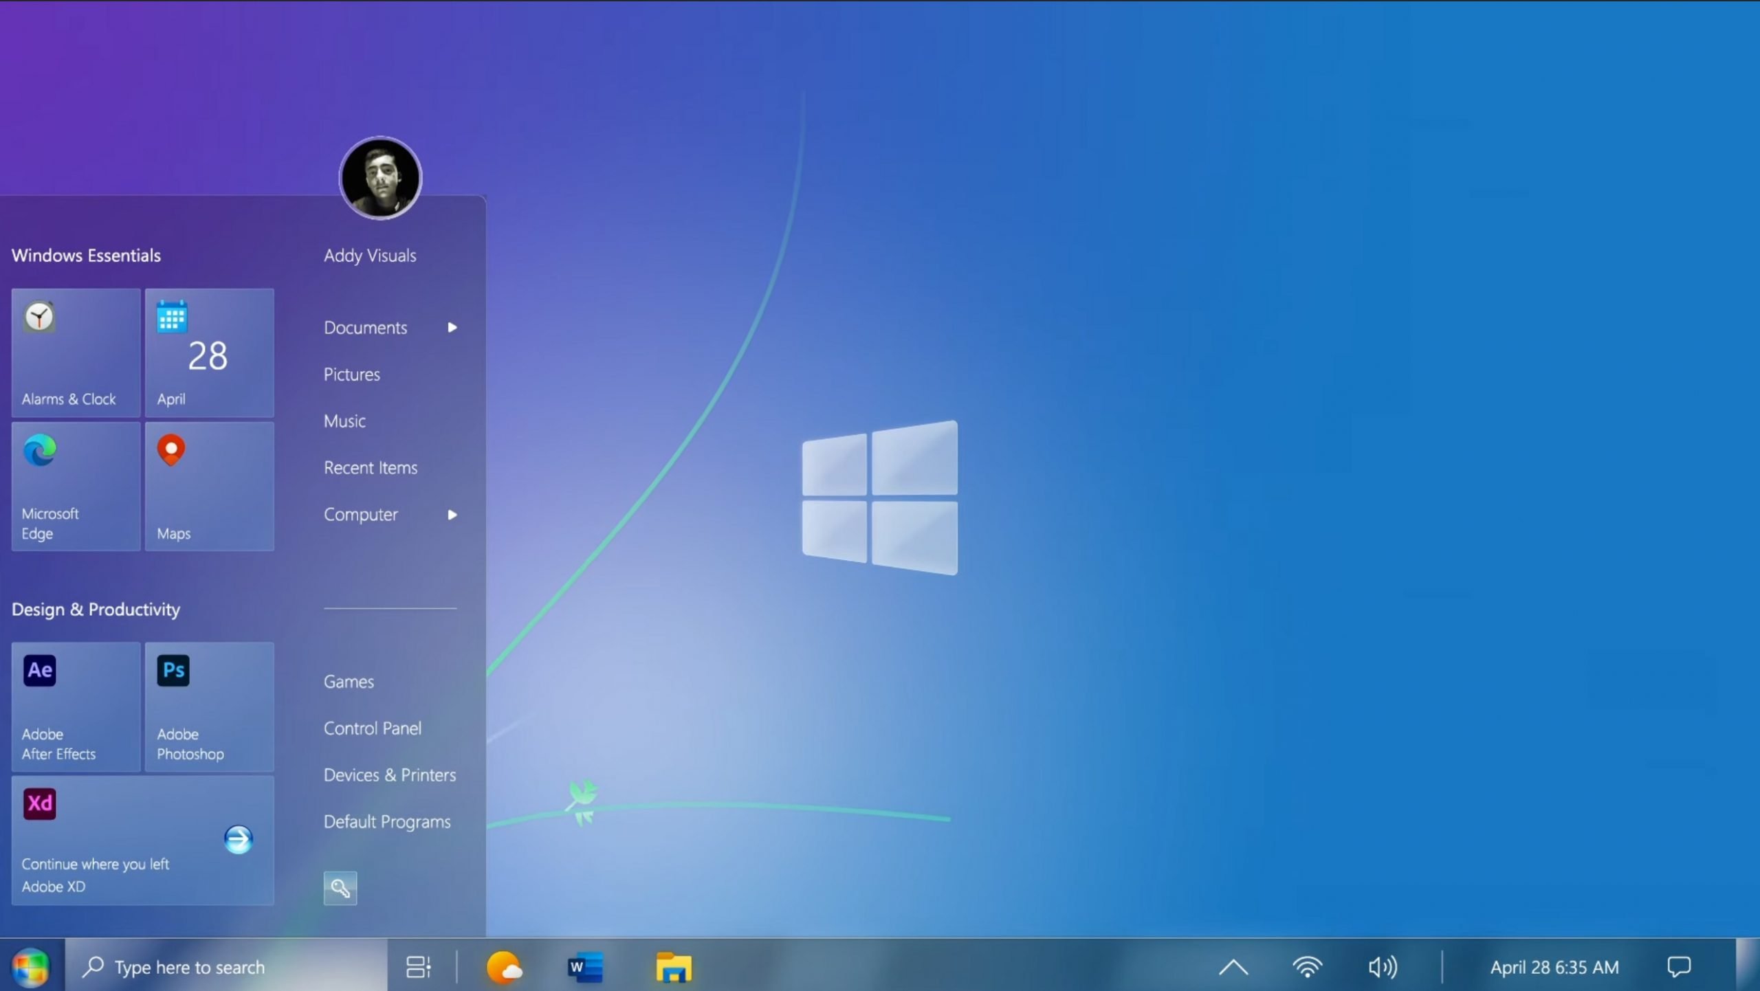
Task: Open File Explorer from taskbar
Action: (x=673, y=966)
